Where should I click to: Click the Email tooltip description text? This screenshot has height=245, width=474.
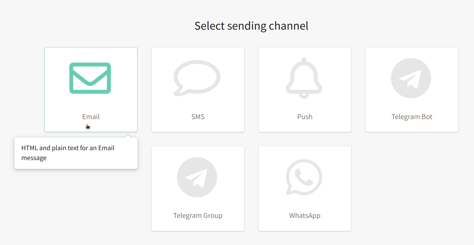click(68, 153)
